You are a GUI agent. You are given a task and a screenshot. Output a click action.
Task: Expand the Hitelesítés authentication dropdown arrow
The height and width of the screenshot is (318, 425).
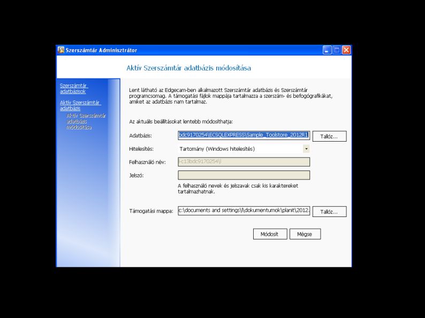(x=306, y=149)
